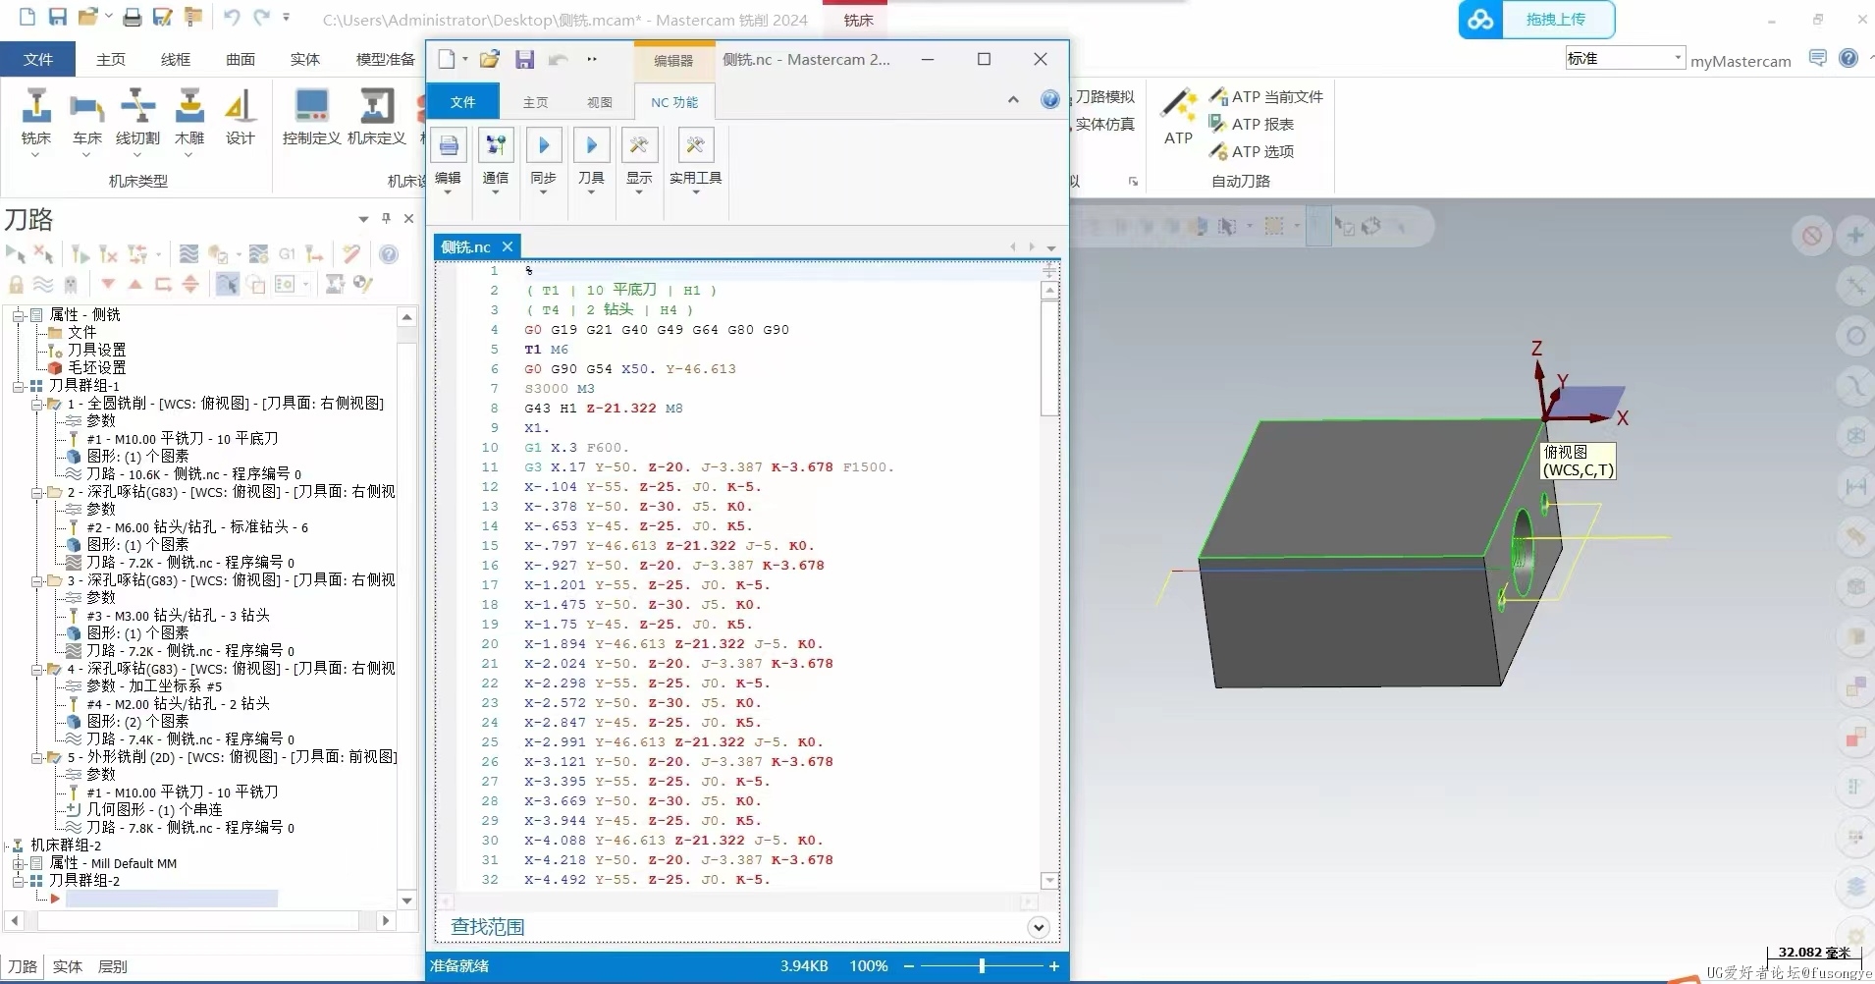Print from main quick access toolbar
Screen dimensions: 1875x984
[132, 17]
